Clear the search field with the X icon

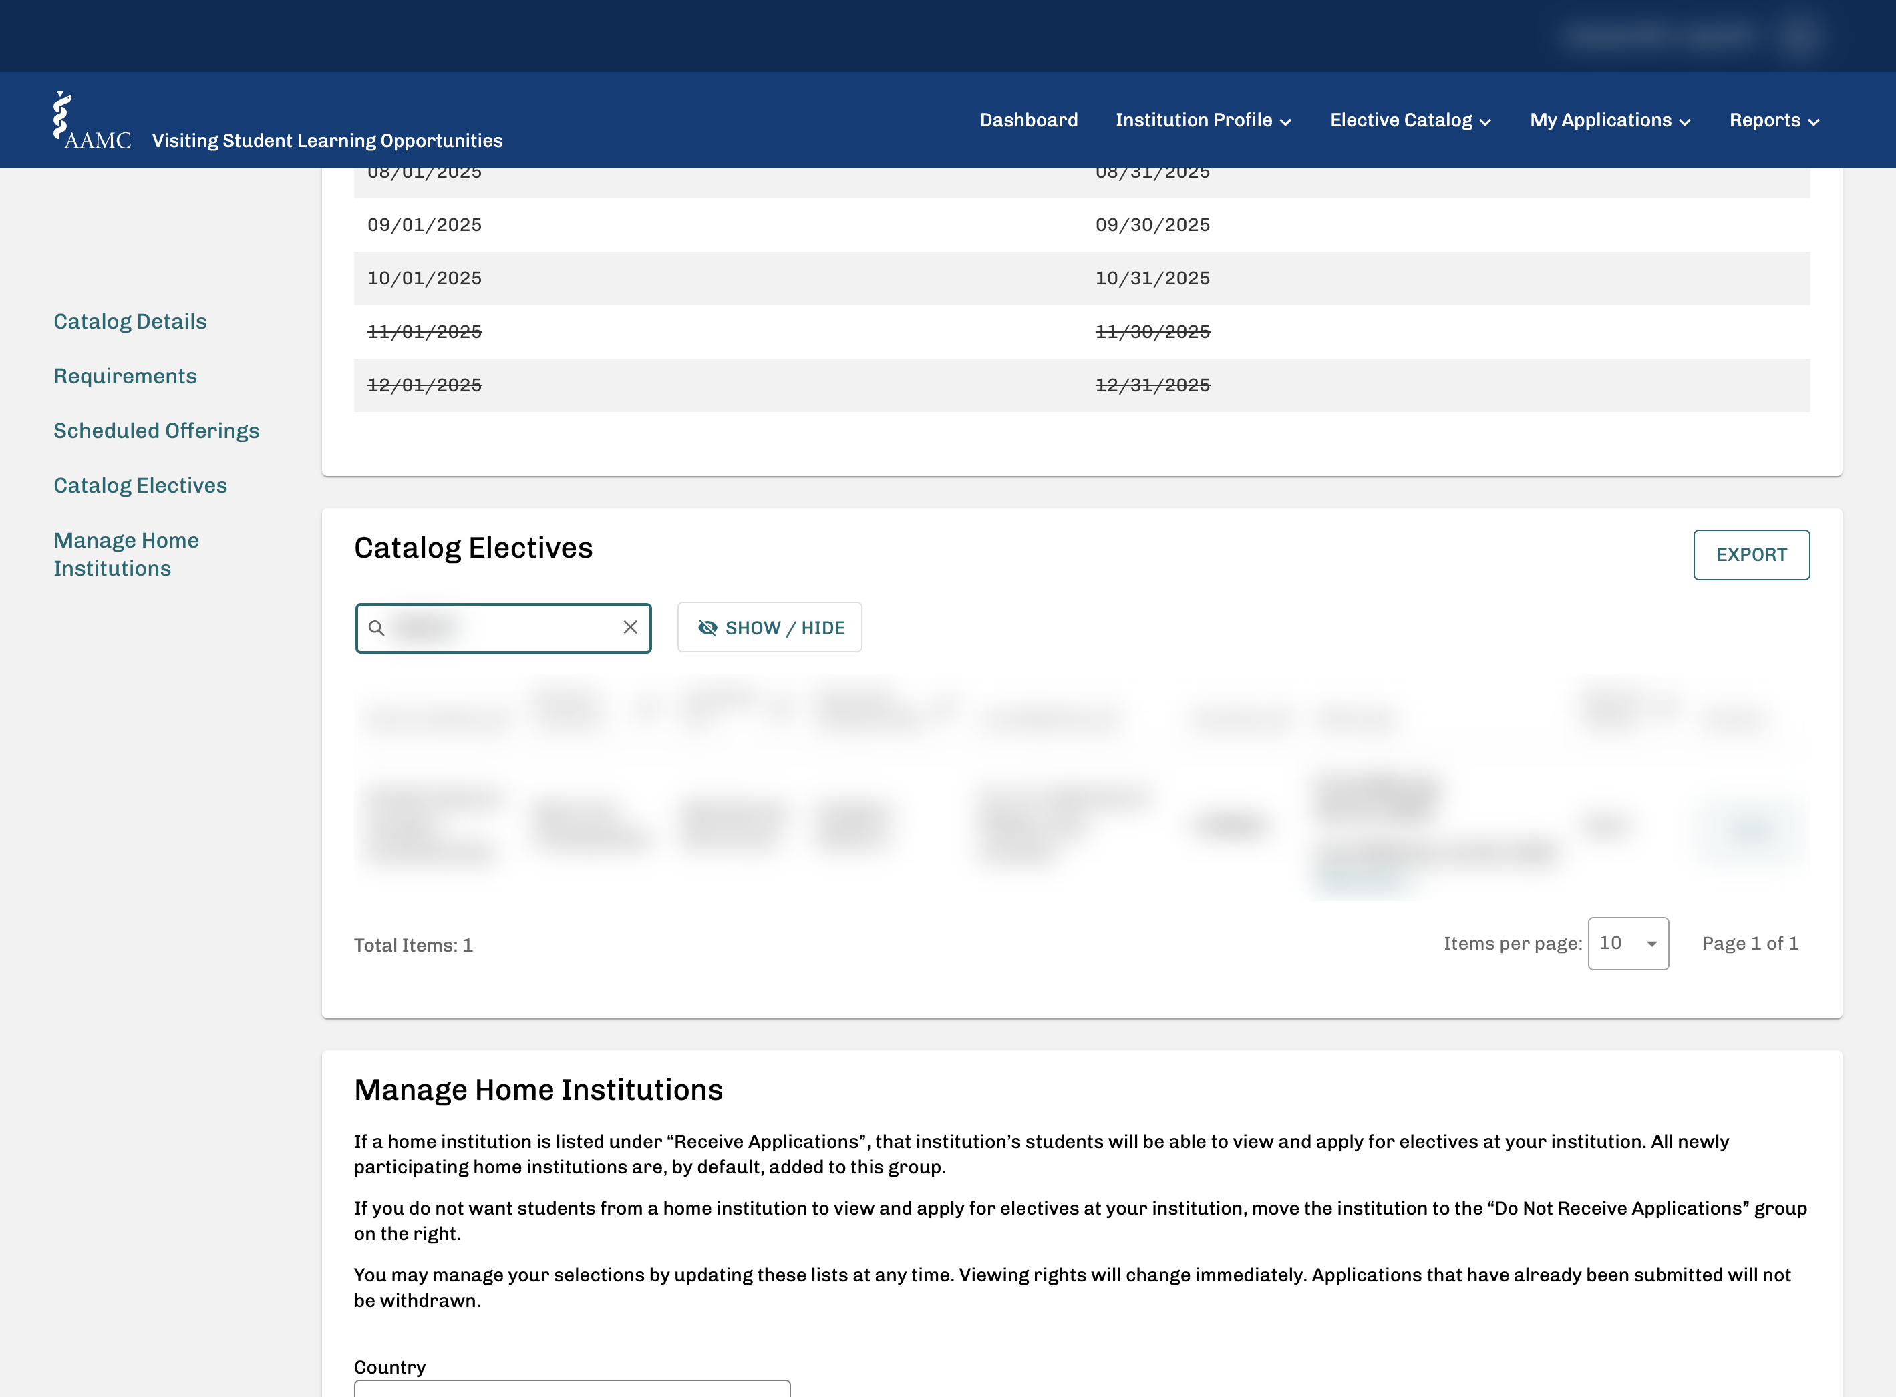click(x=630, y=628)
